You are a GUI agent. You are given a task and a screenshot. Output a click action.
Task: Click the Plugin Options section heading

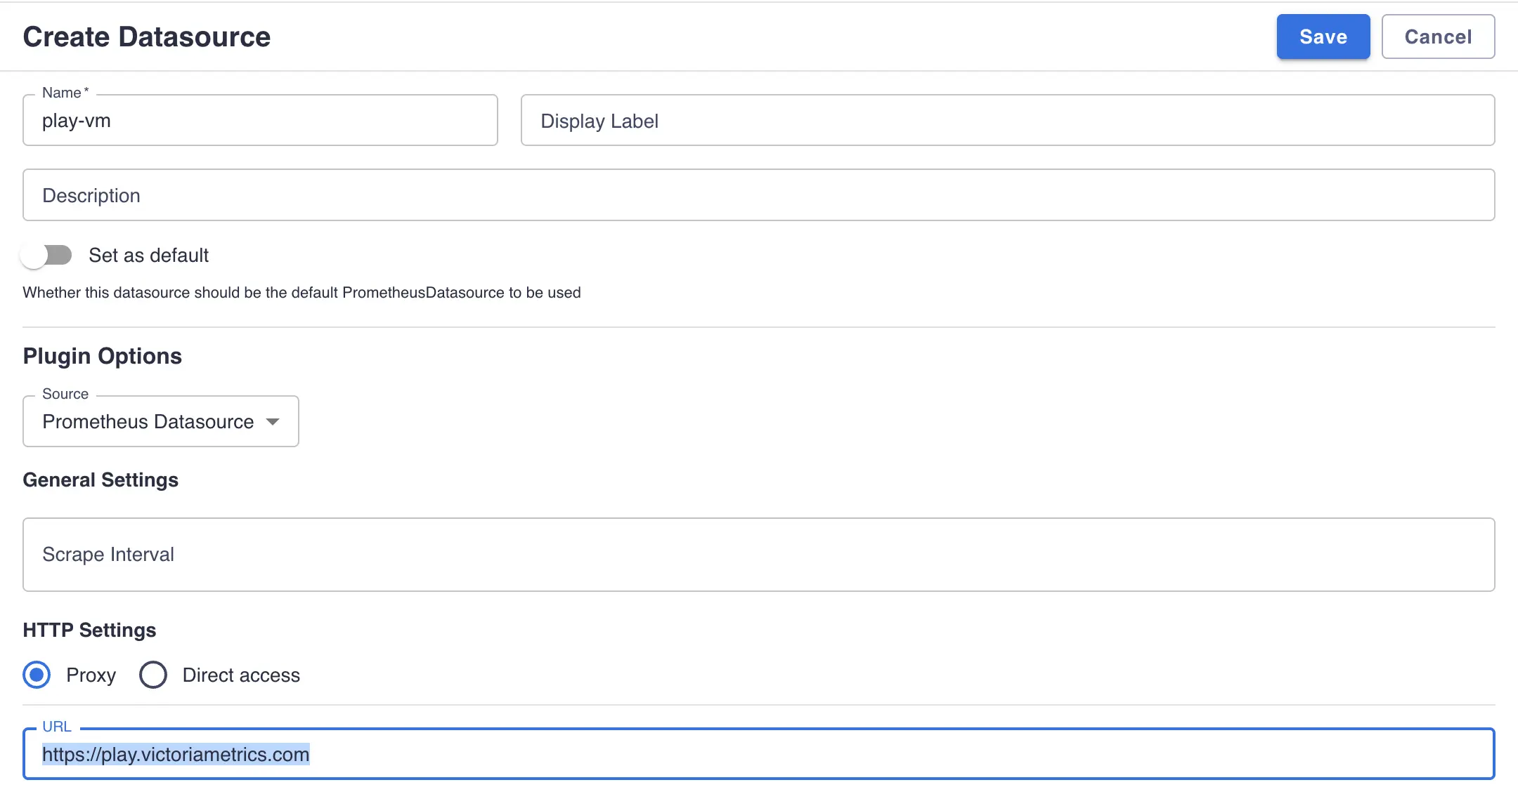[x=102, y=356]
